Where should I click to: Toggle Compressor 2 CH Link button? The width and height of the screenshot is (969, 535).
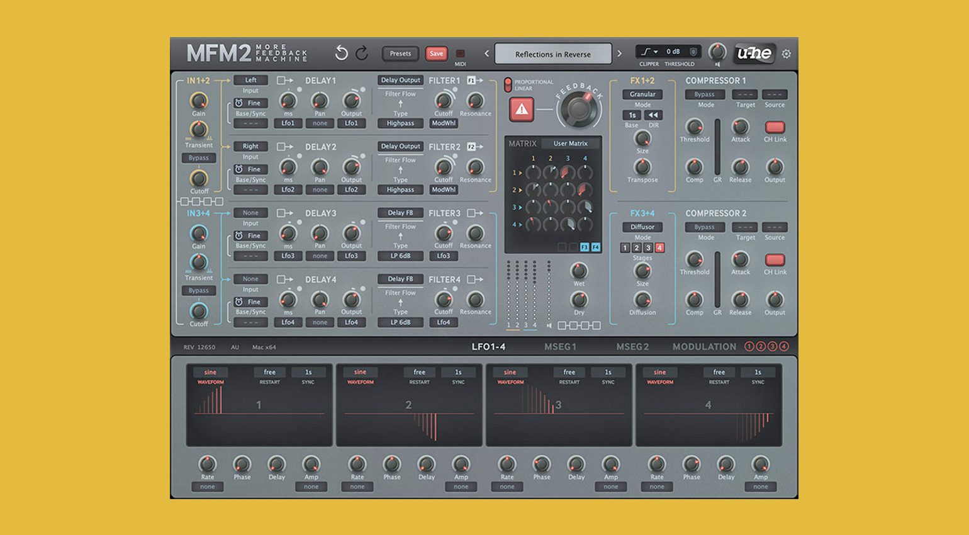(x=775, y=260)
